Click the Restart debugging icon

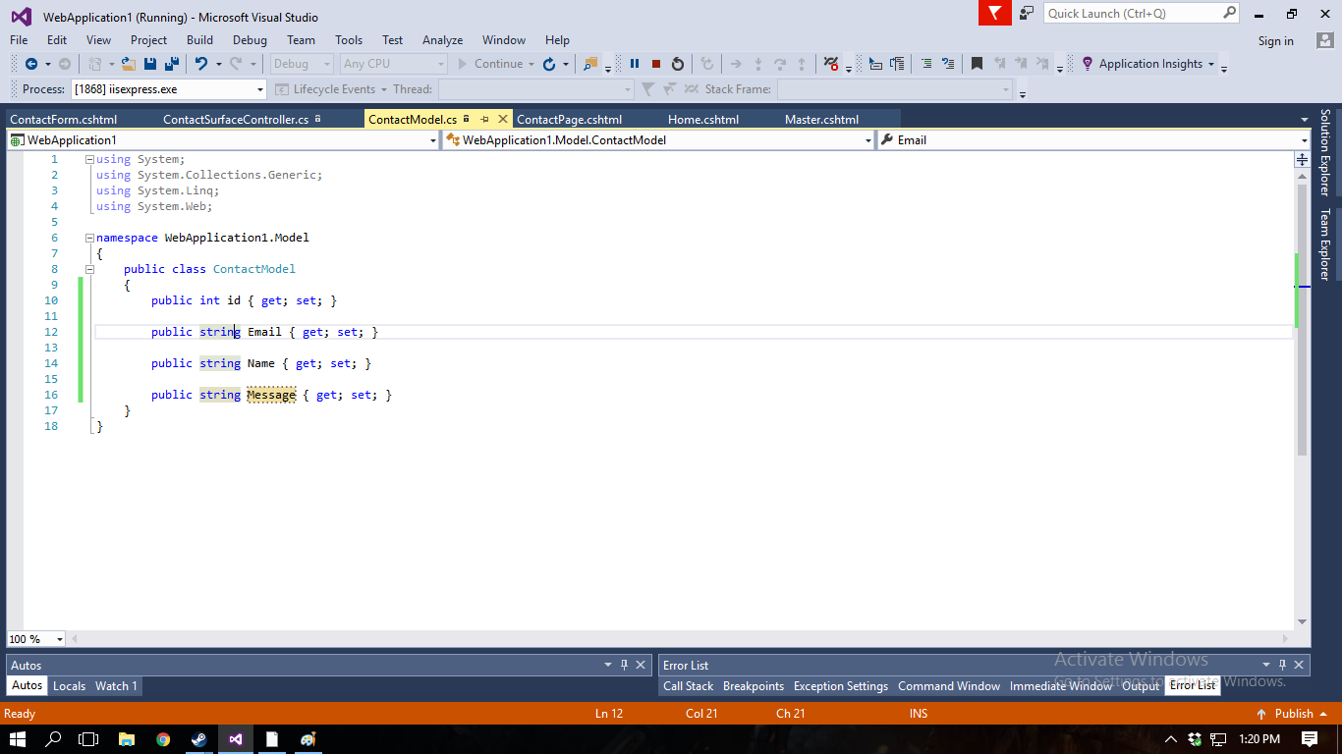coord(678,64)
